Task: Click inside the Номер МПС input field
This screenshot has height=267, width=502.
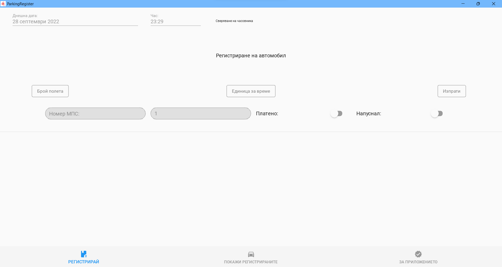Action: pyautogui.click(x=95, y=113)
